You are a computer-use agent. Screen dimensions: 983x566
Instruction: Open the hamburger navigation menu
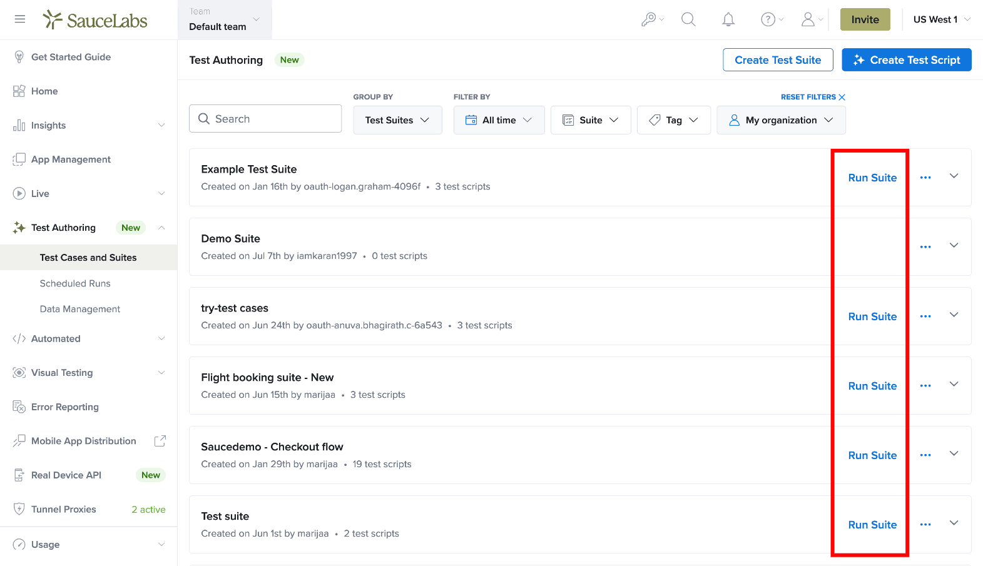pyautogui.click(x=20, y=19)
